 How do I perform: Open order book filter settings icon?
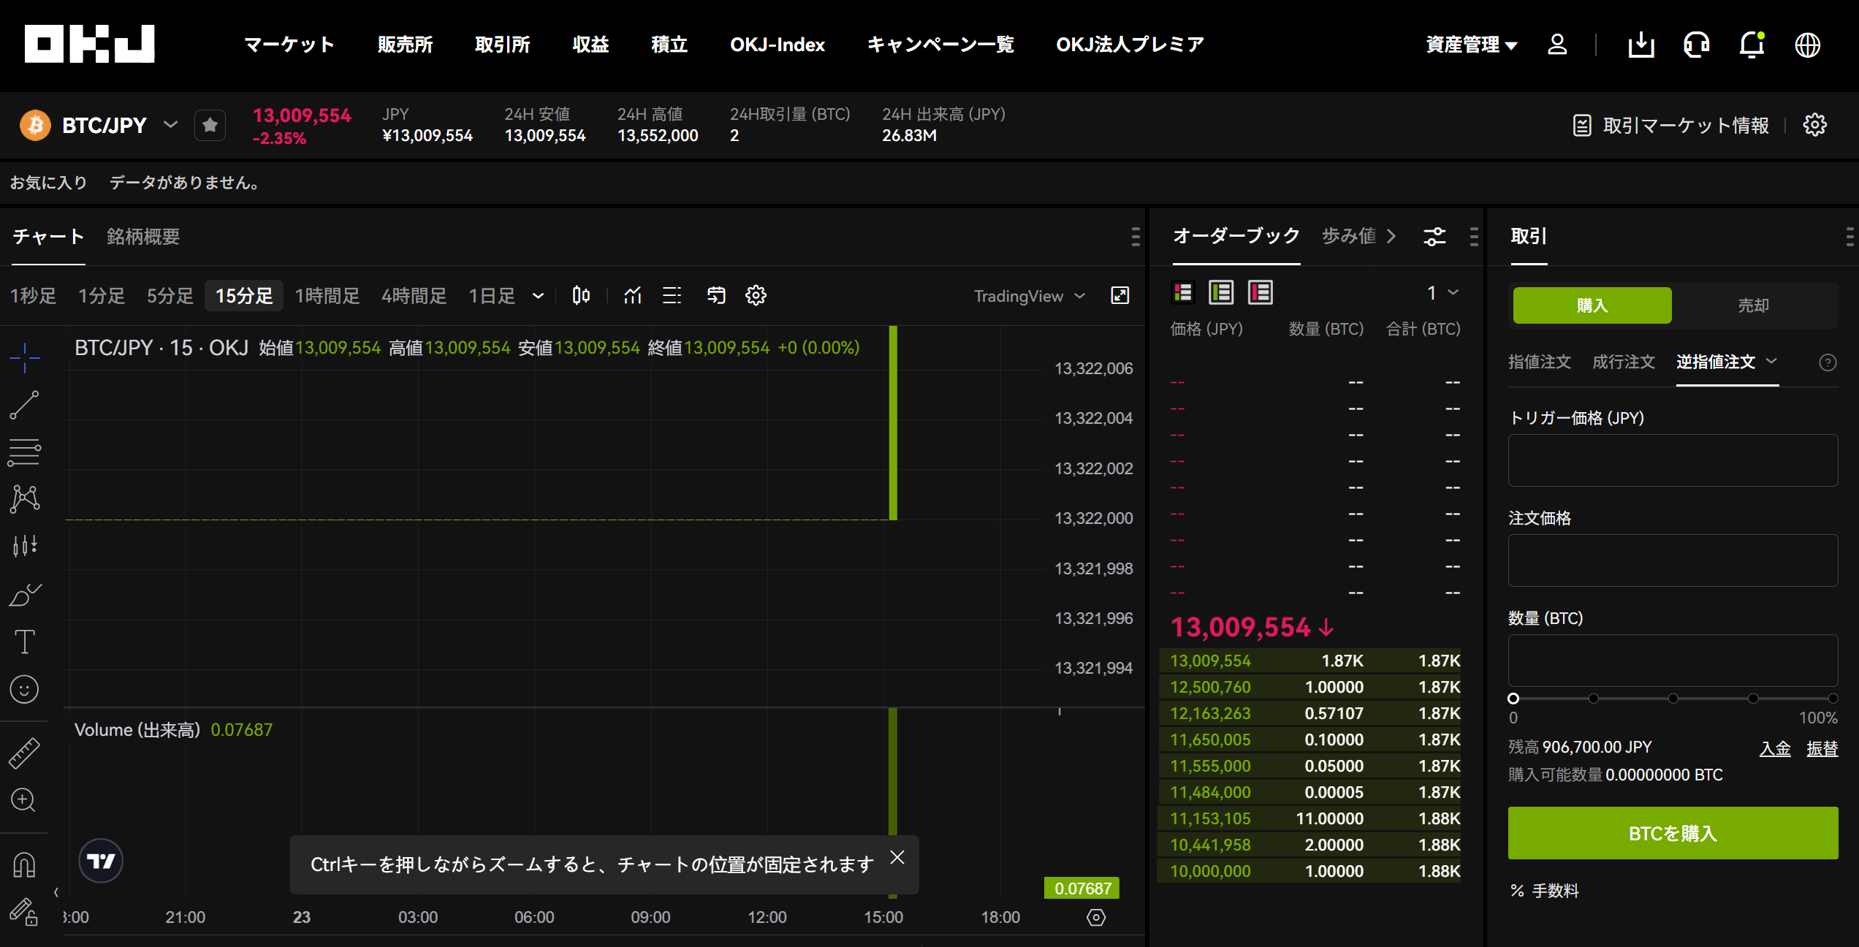click(1434, 236)
